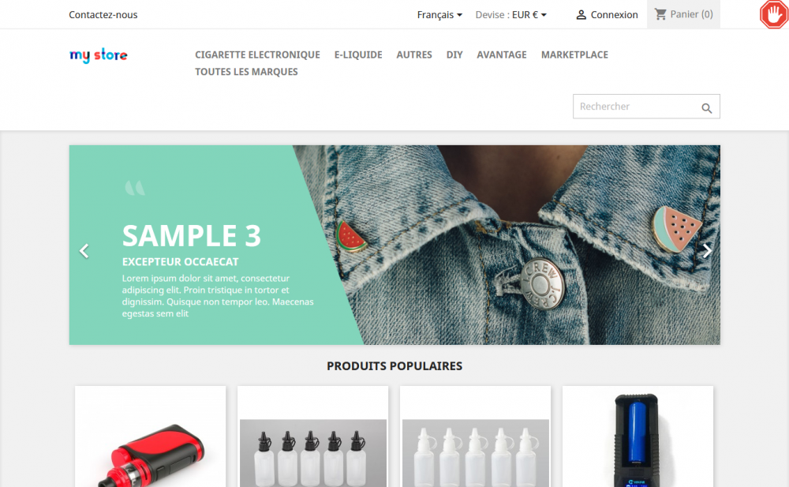Click Toutes les marques menu item
The image size is (789, 487).
[x=246, y=72]
